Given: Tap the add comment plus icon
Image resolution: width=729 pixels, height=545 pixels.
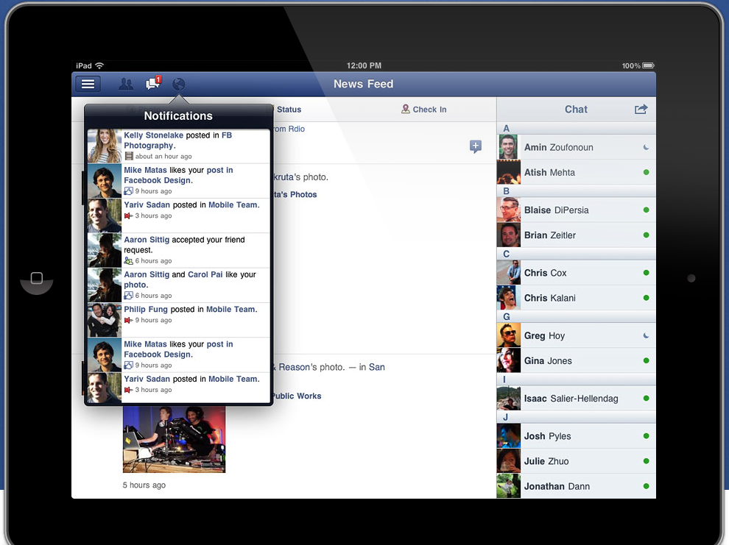Looking at the screenshot, I should coord(475,146).
